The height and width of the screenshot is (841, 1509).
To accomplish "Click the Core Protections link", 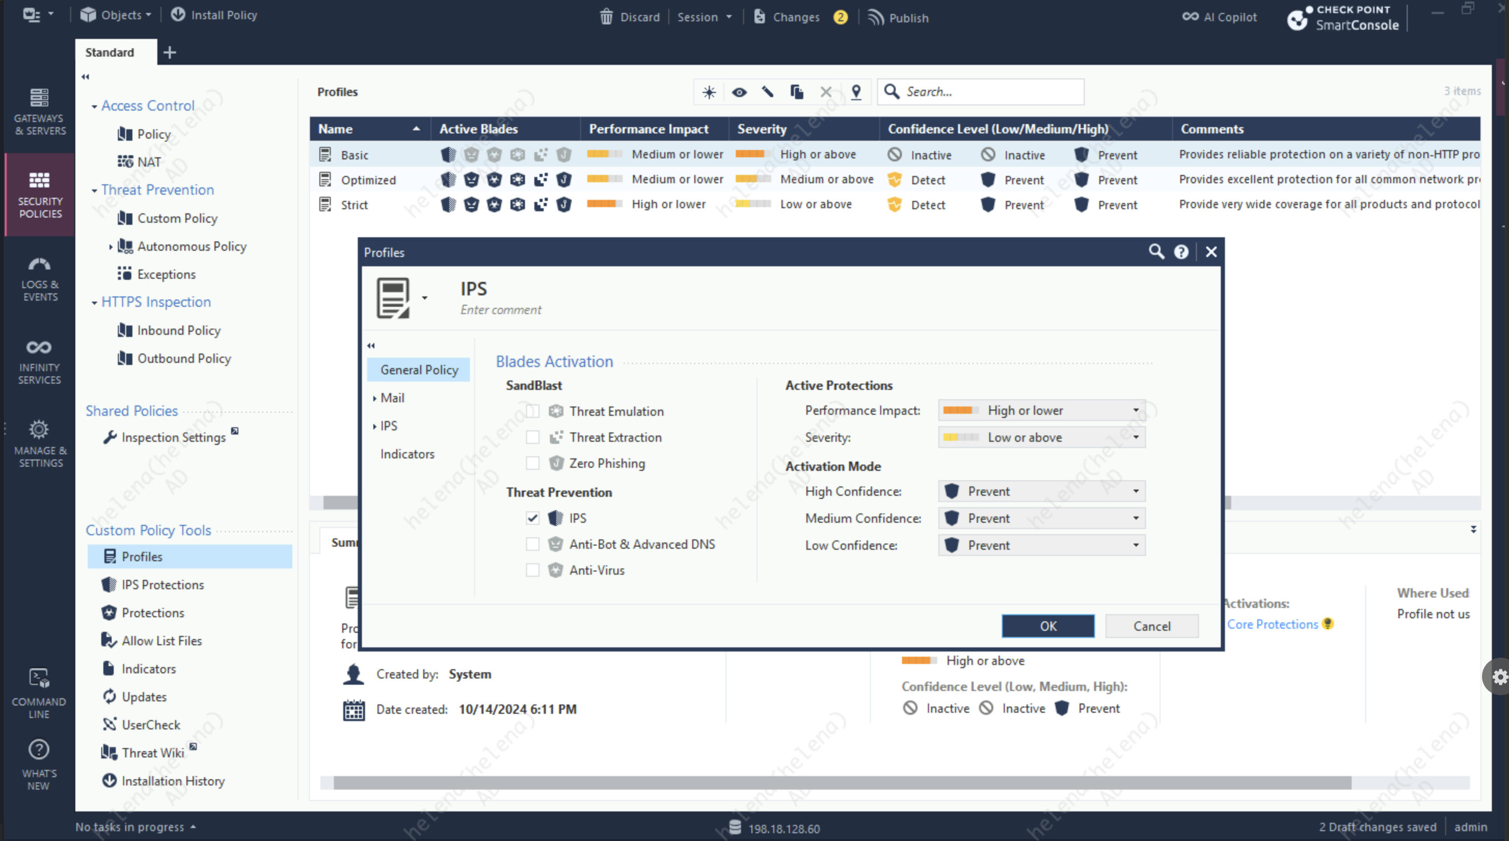I will (1272, 625).
